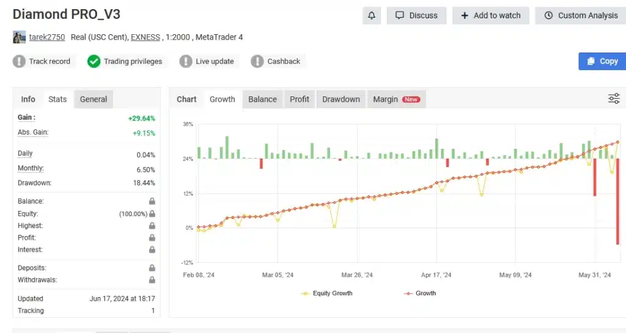Click the Diamond PRO_V3 title
Screen dimensions: 626x333
coord(66,15)
